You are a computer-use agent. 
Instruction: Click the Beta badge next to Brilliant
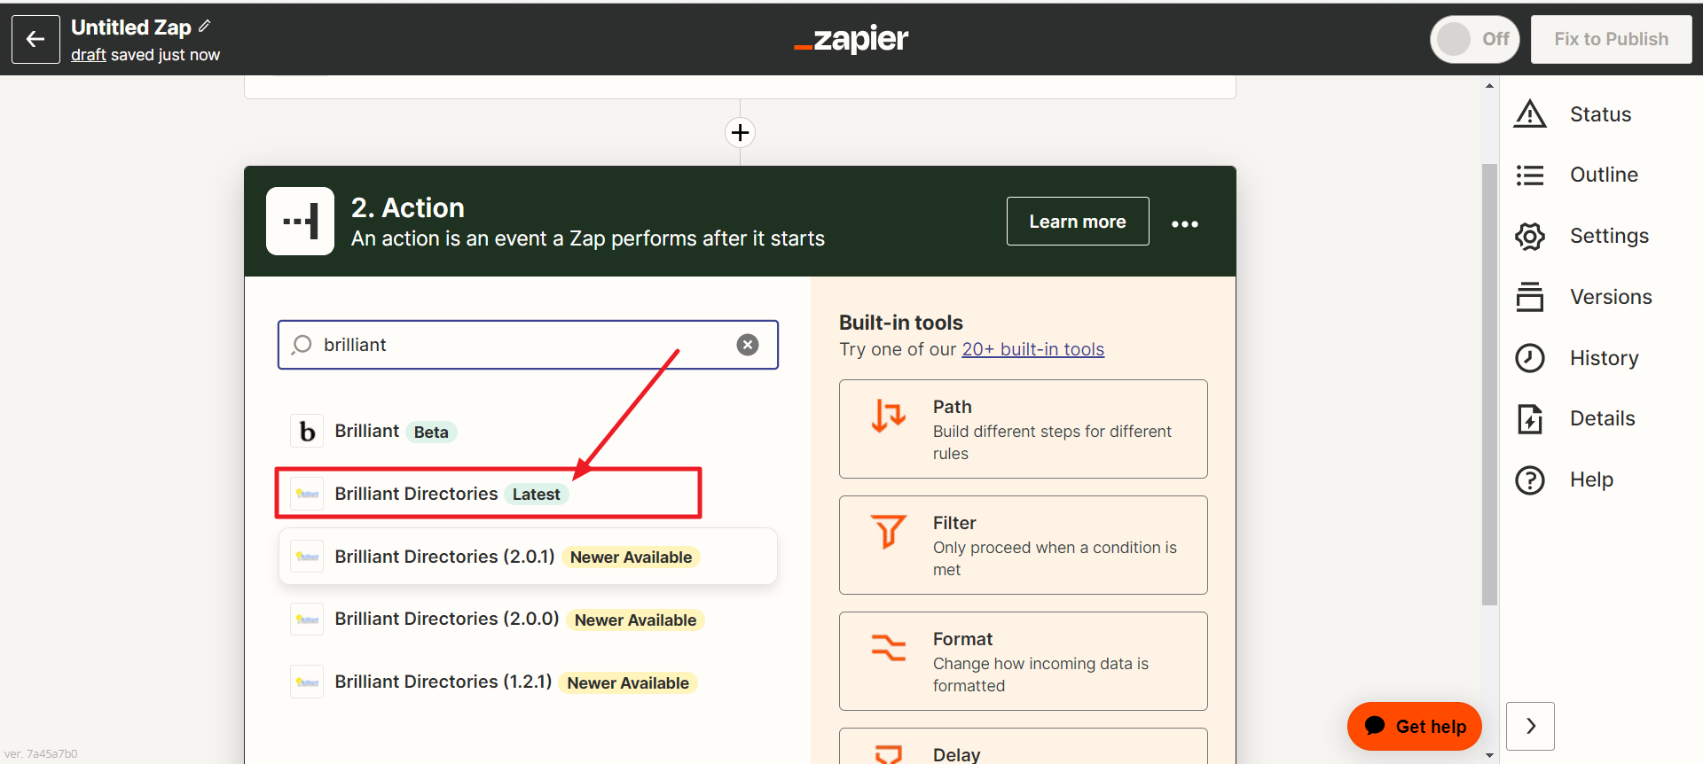coord(431,433)
